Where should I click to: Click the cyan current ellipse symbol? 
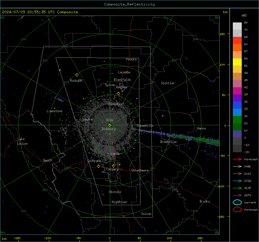tap(237, 202)
